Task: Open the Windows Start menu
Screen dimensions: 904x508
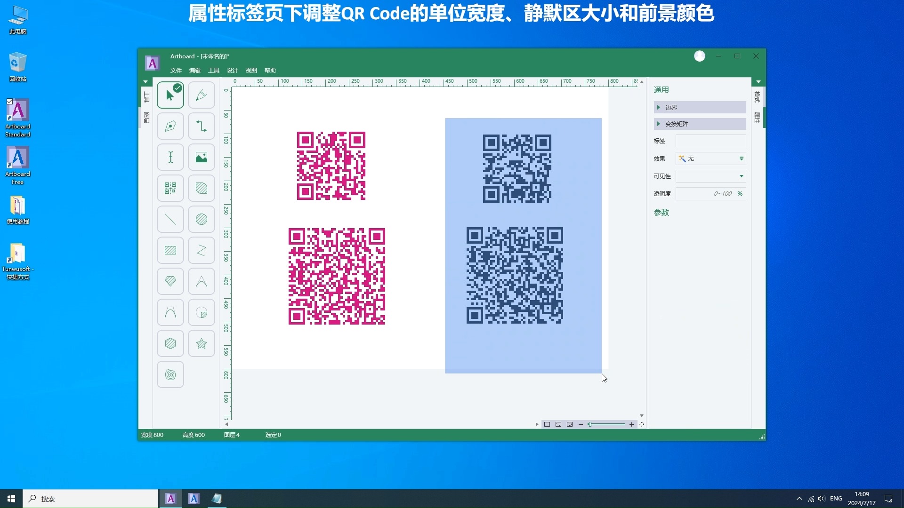Action: (x=11, y=499)
